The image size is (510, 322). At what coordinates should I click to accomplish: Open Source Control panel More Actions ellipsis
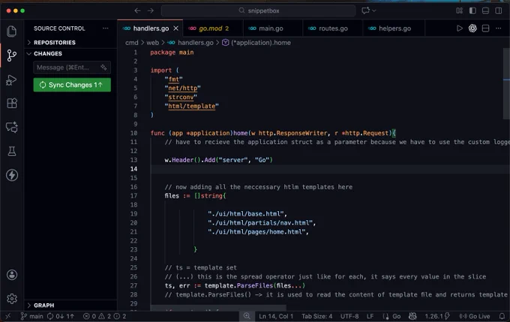click(106, 28)
